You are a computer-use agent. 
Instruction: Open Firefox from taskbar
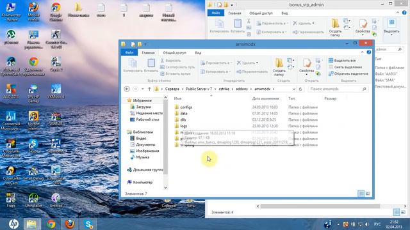[x=70, y=224]
